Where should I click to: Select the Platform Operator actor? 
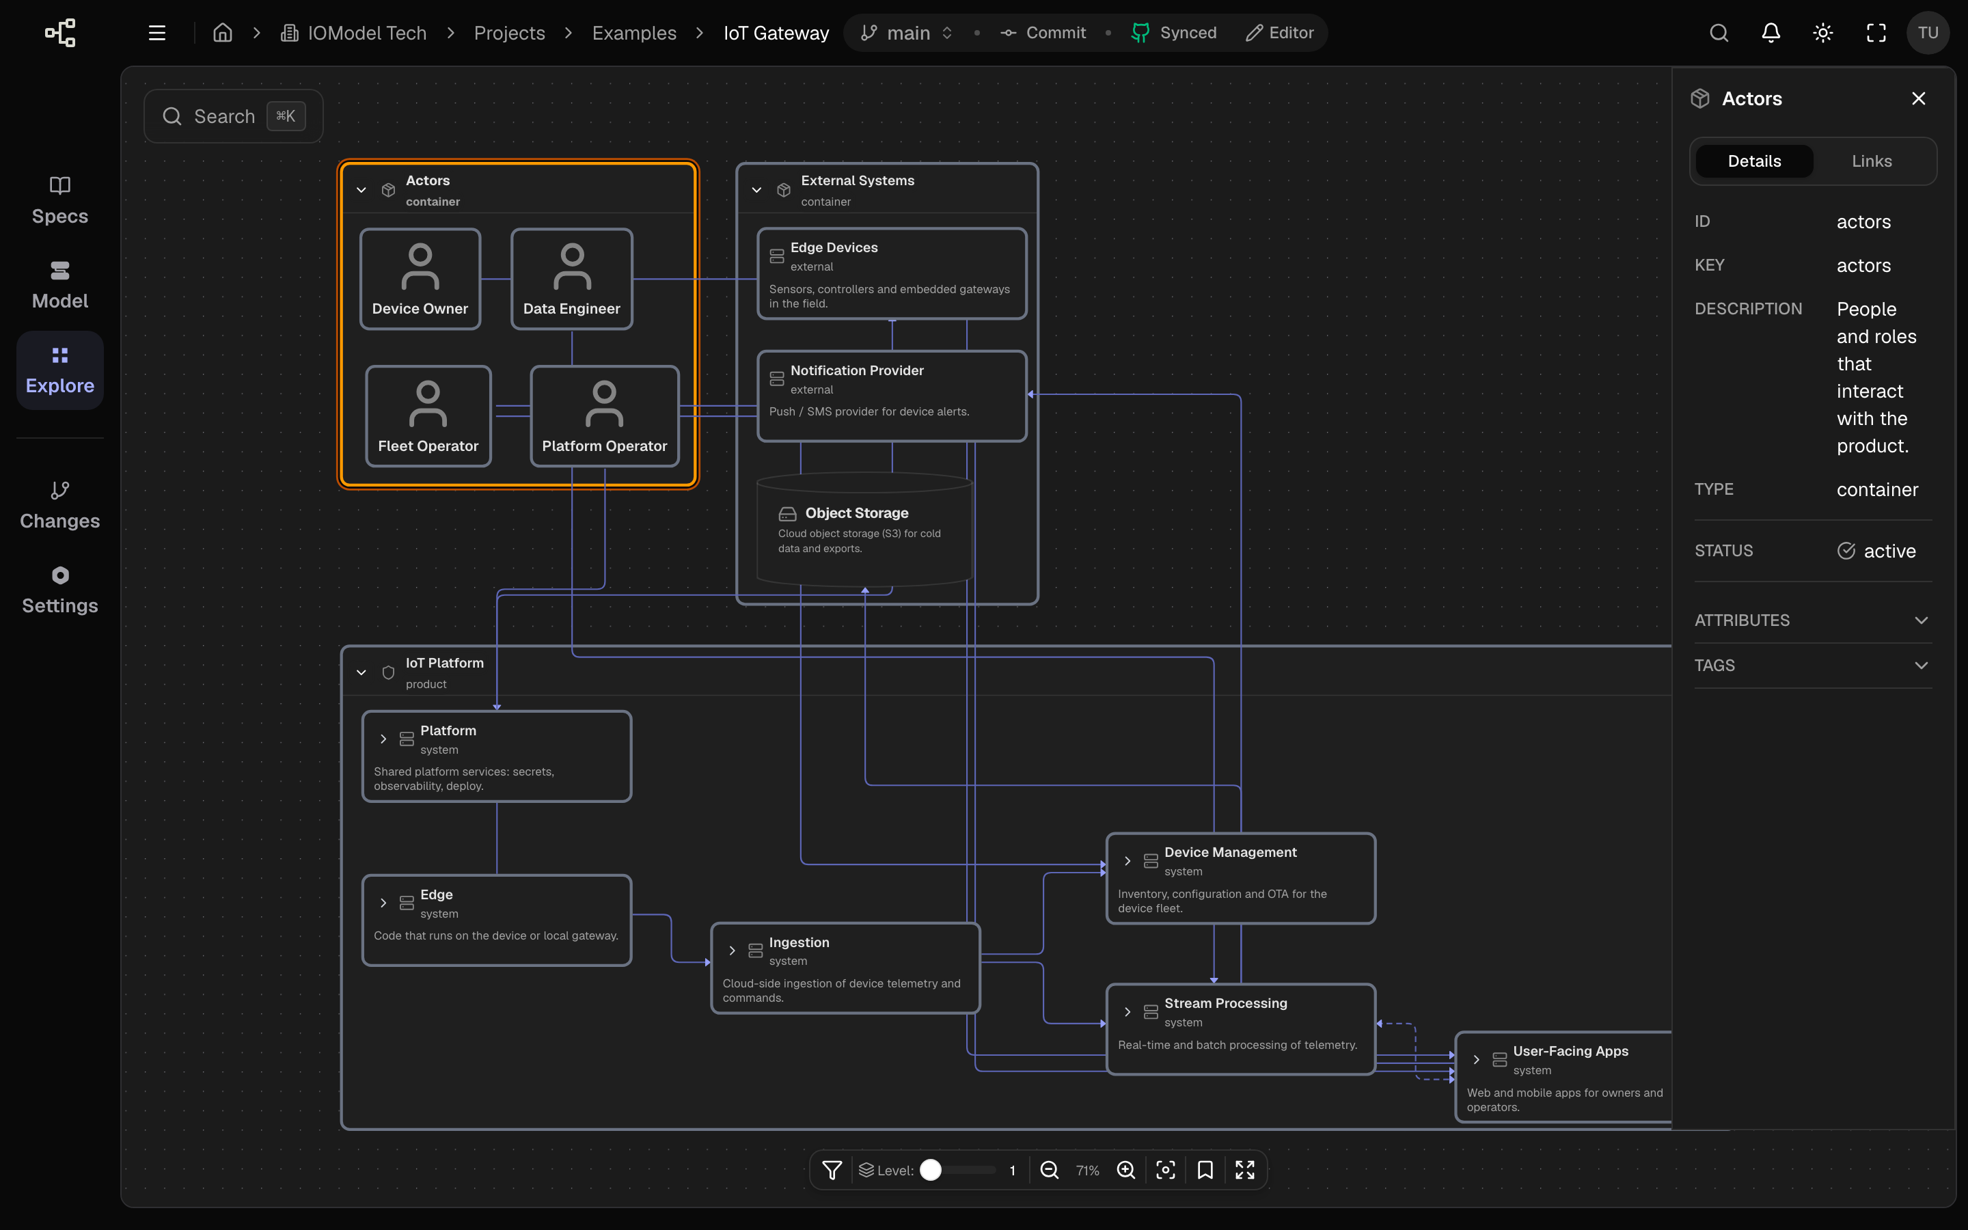[x=604, y=417]
